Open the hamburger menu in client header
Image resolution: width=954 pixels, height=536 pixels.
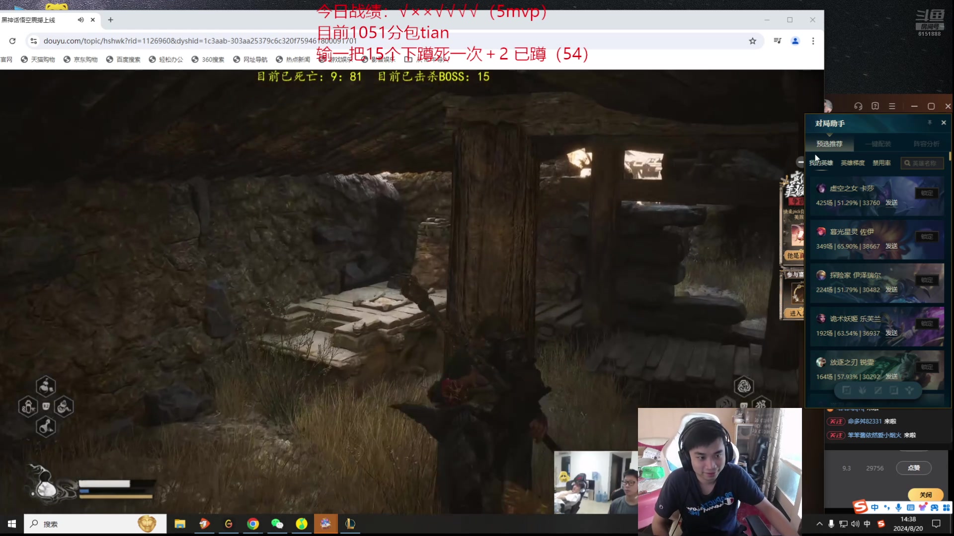click(x=892, y=106)
